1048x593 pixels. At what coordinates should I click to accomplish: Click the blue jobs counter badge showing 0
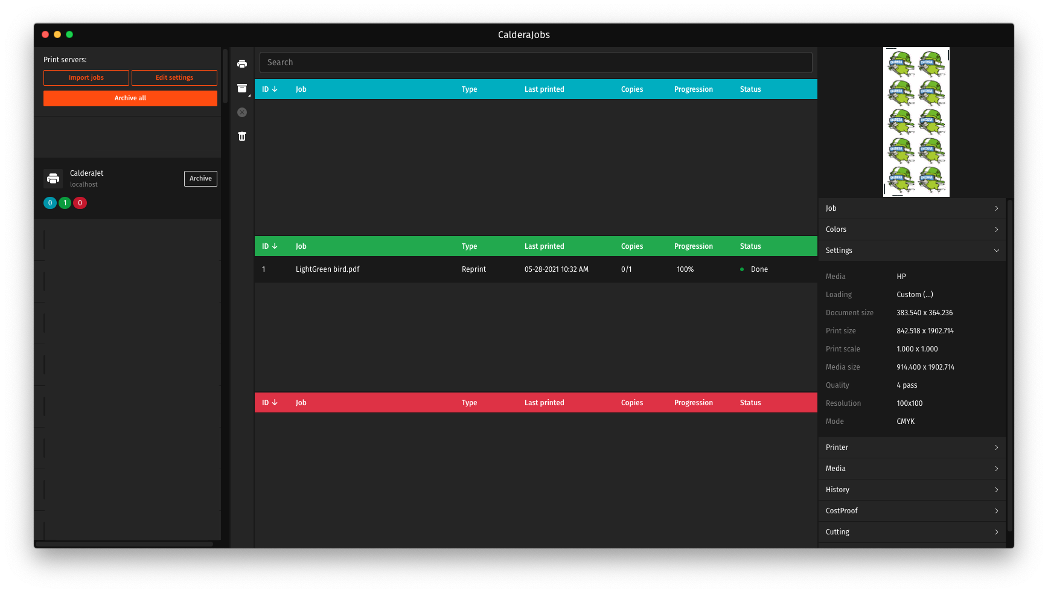[x=50, y=203]
